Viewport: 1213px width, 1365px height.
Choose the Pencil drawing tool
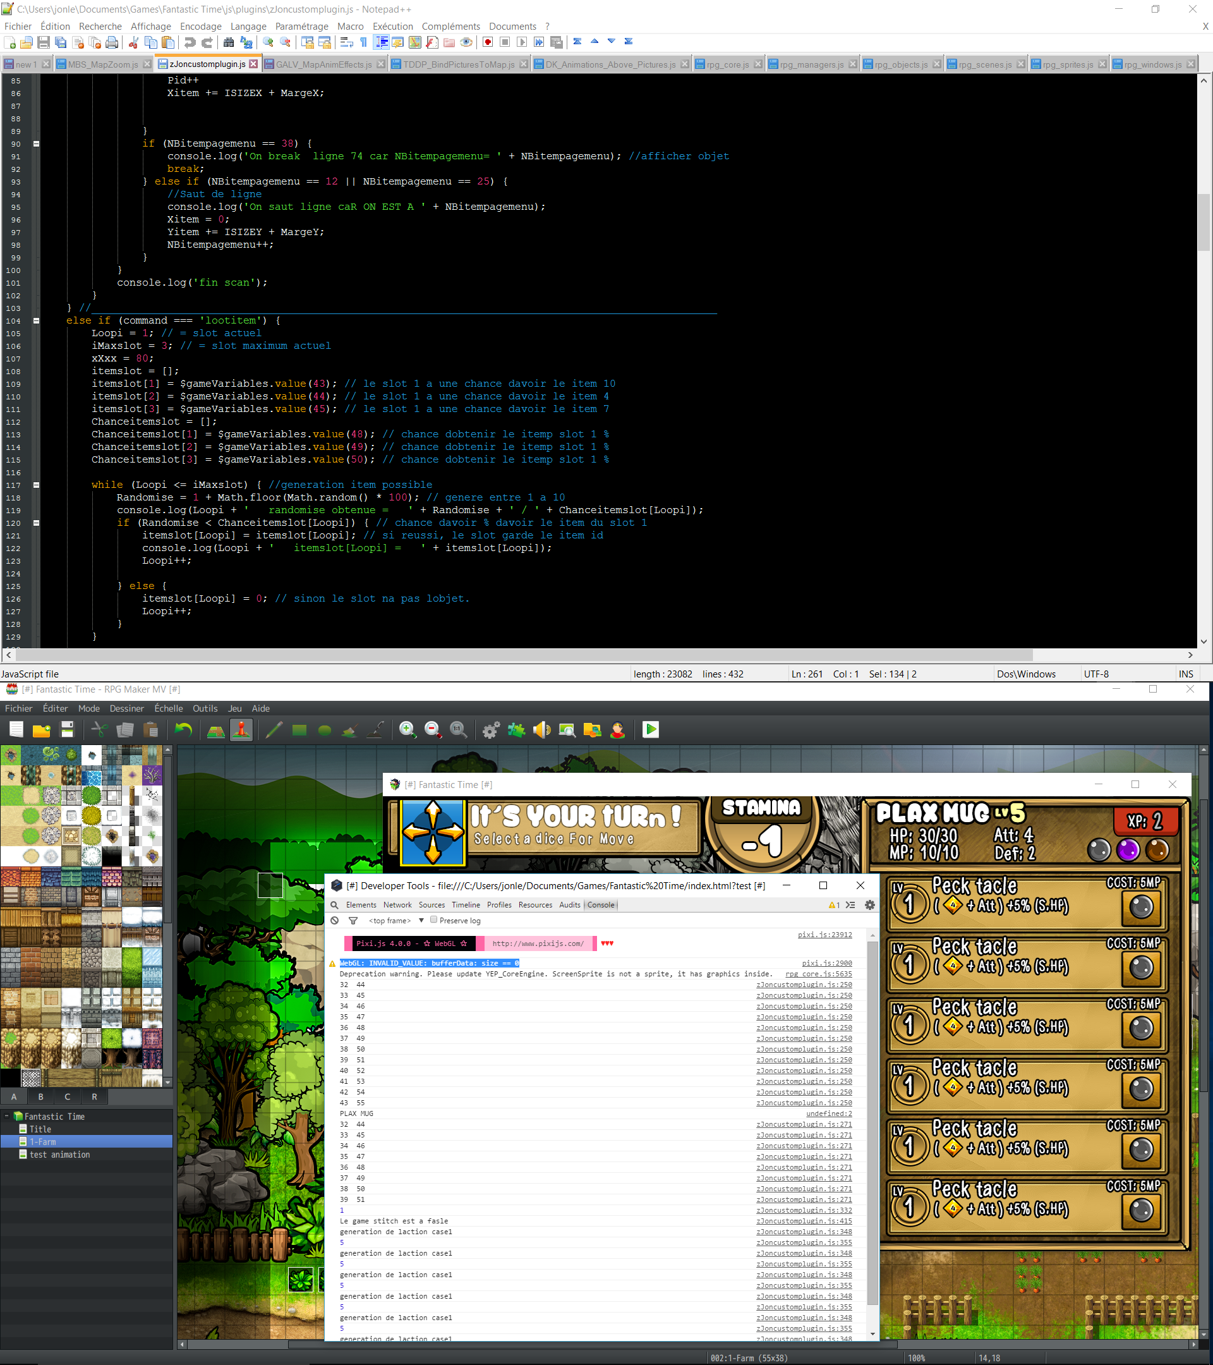[x=274, y=730]
